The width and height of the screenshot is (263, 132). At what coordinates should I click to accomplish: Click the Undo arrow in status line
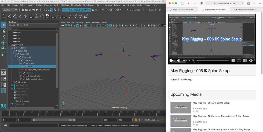[33, 10]
